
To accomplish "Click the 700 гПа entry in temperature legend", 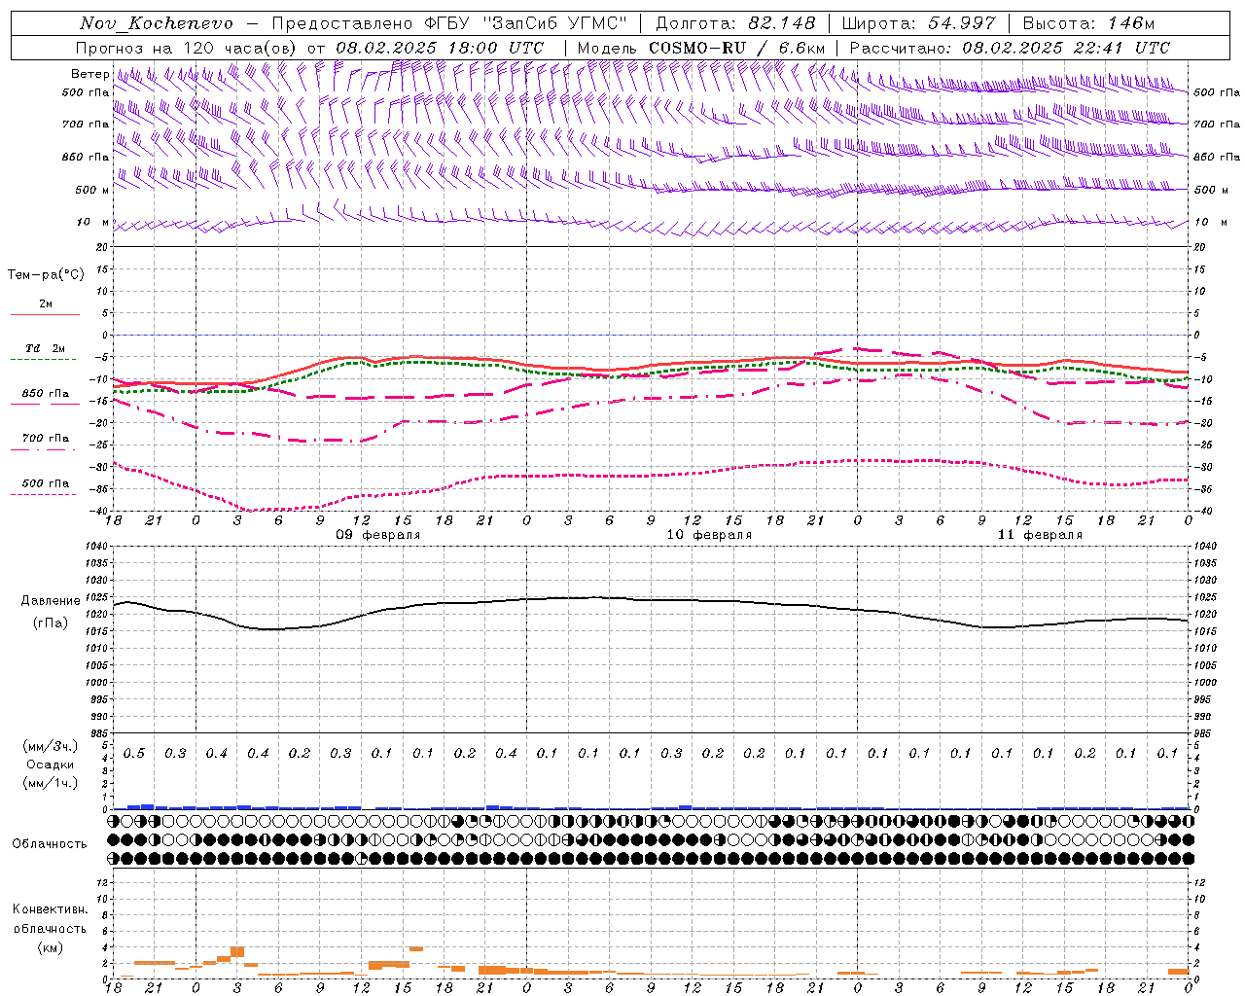I will point(46,439).
